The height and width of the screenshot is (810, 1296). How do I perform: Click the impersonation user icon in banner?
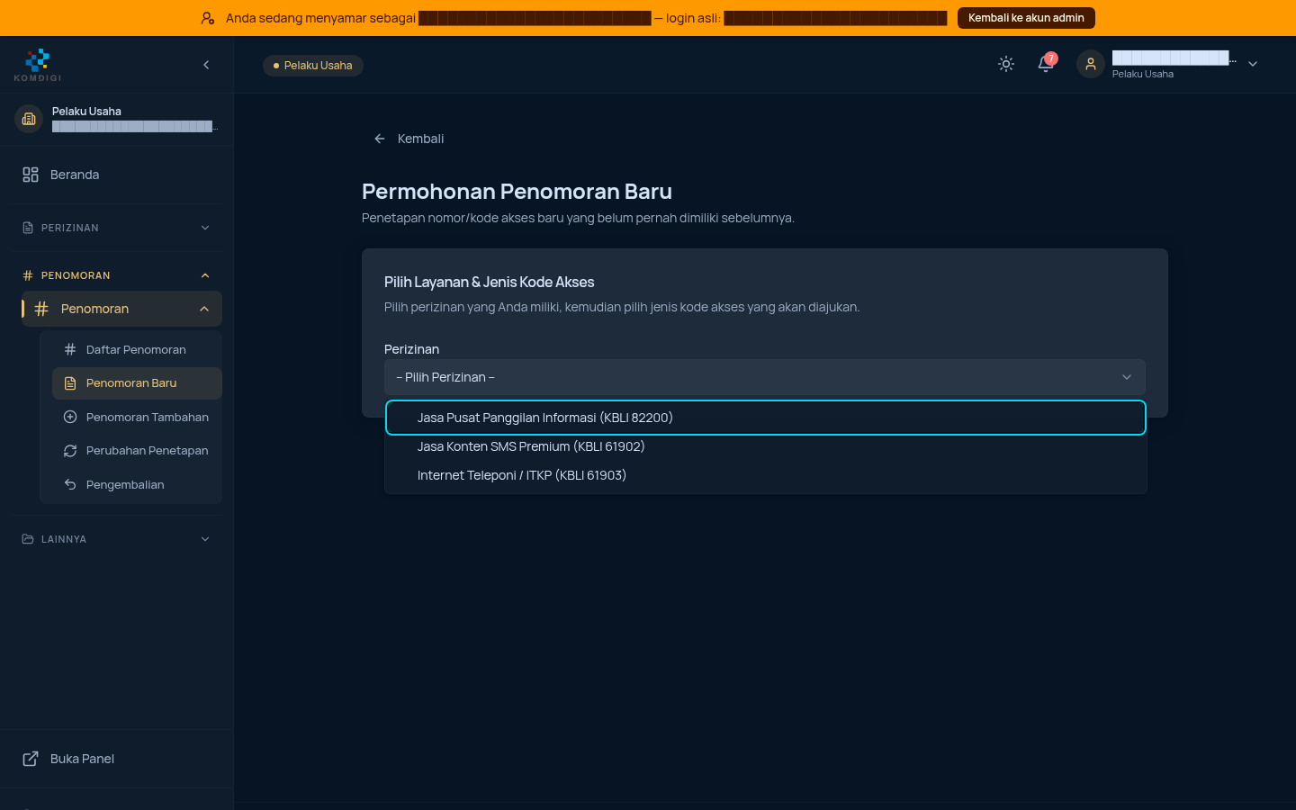[208, 18]
